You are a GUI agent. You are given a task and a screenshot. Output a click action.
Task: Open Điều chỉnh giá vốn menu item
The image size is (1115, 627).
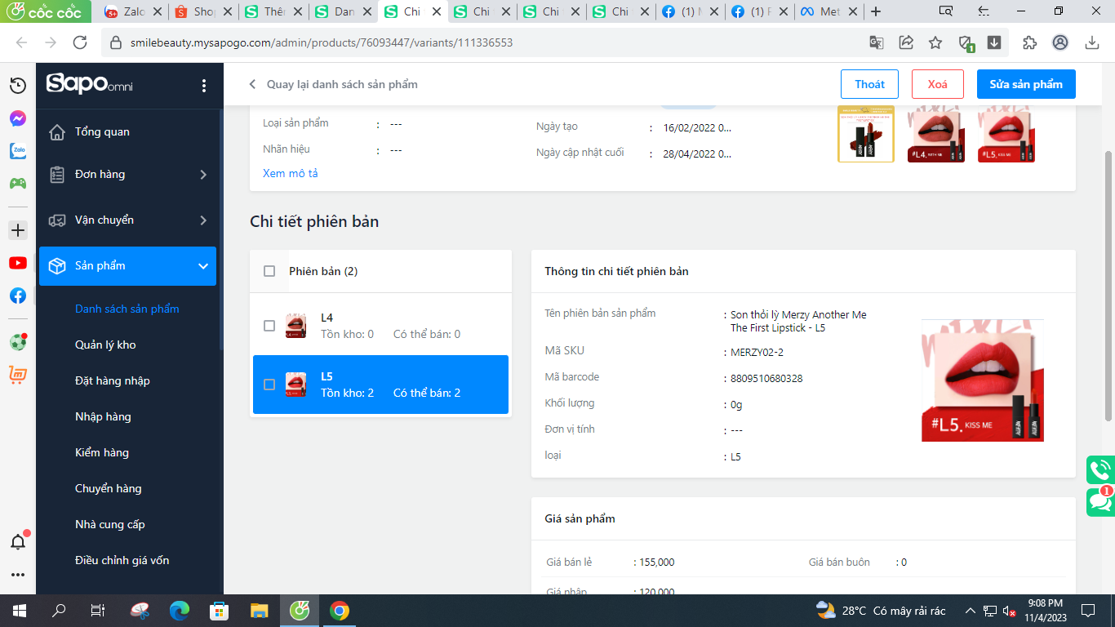(122, 560)
